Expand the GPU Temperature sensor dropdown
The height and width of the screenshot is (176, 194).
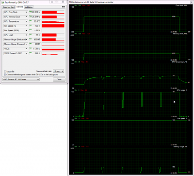pos(26,21)
